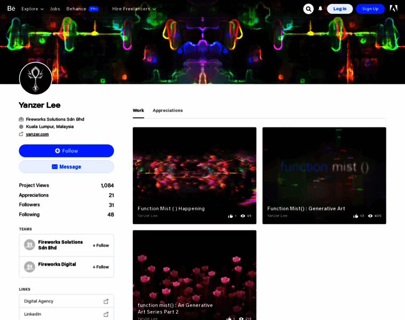Click the appreciate thumbs-up on Function Mist Happening
Screen dimensions: 405x320
coord(230,216)
